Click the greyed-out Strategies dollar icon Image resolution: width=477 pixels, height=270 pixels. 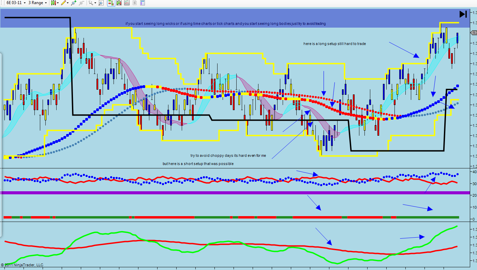[x=135, y=3]
